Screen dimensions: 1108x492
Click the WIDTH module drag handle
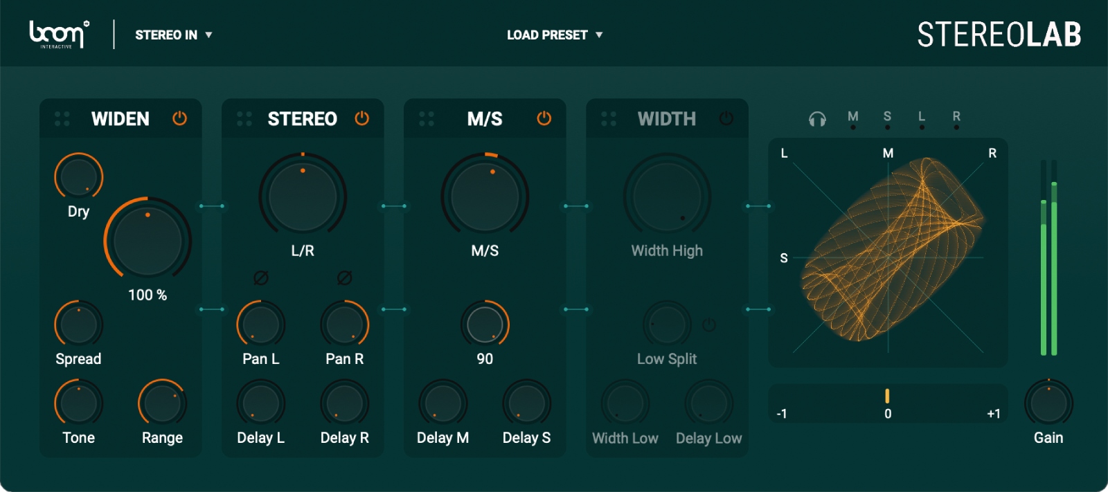609,119
